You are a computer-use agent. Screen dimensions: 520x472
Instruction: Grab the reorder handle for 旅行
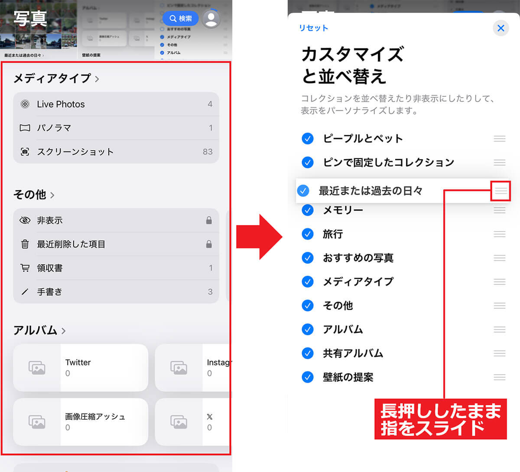500,234
